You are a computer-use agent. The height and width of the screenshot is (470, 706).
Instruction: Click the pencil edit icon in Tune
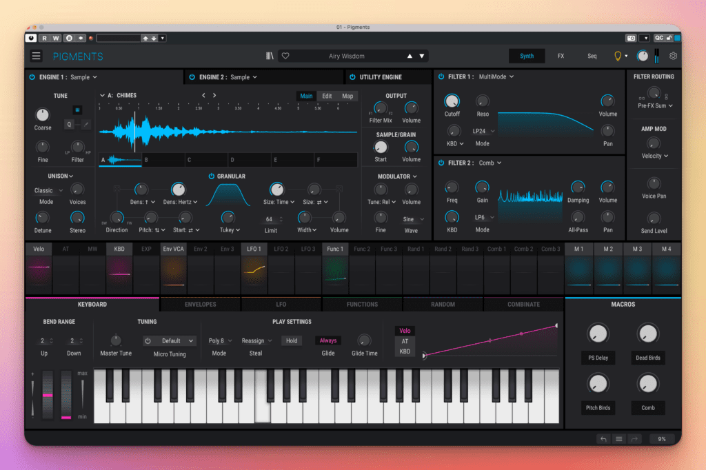point(86,124)
